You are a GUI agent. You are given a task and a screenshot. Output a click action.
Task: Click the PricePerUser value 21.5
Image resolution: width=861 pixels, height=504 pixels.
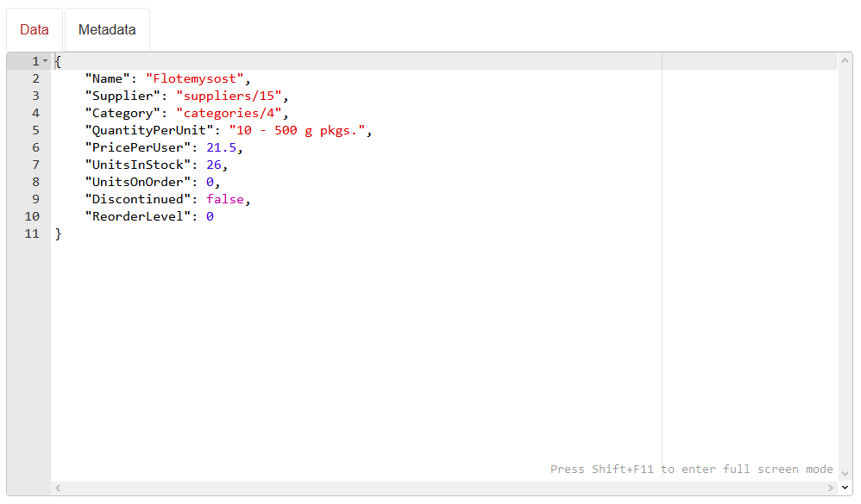tap(222, 147)
